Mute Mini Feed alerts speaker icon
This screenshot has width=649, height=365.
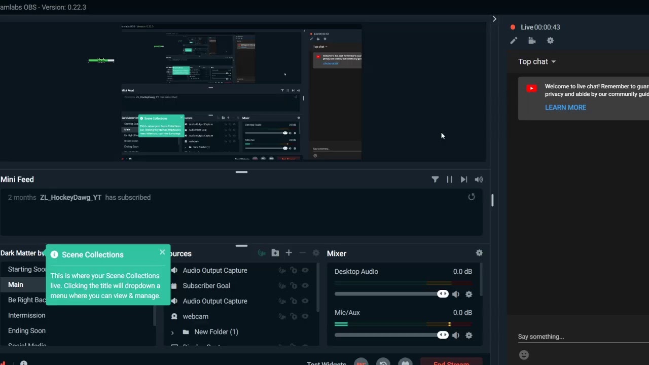click(x=479, y=179)
